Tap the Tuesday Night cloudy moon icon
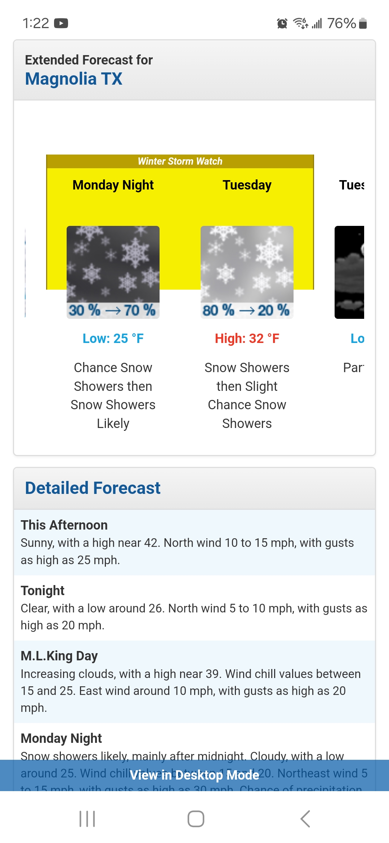 (x=349, y=272)
